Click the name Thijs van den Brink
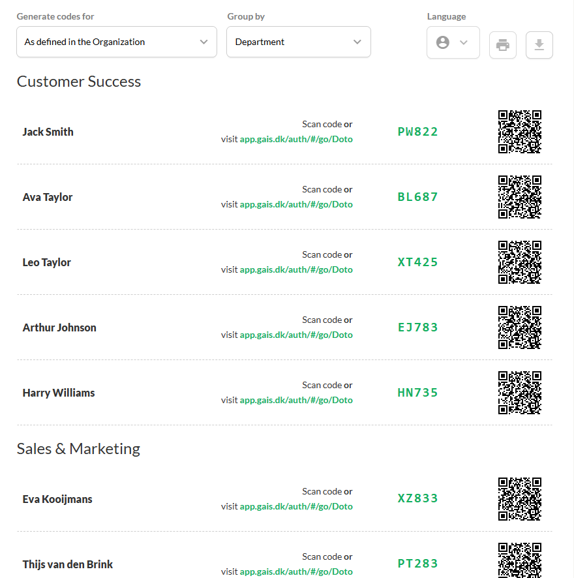 tap(68, 564)
